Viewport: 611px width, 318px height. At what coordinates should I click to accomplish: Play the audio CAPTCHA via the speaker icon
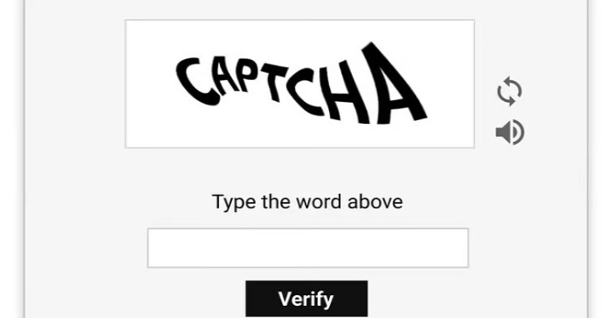point(510,132)
